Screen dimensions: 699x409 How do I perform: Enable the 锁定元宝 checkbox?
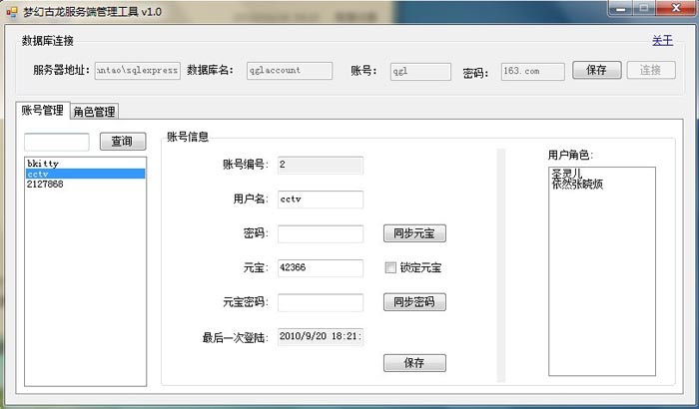click(x=391, y=267)
